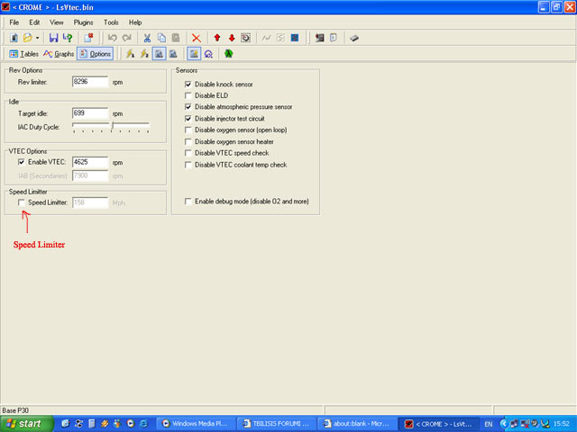This screenshot has width=577, height=432.
Task: Click the chip burner icon
Action: tap(319, 38)
